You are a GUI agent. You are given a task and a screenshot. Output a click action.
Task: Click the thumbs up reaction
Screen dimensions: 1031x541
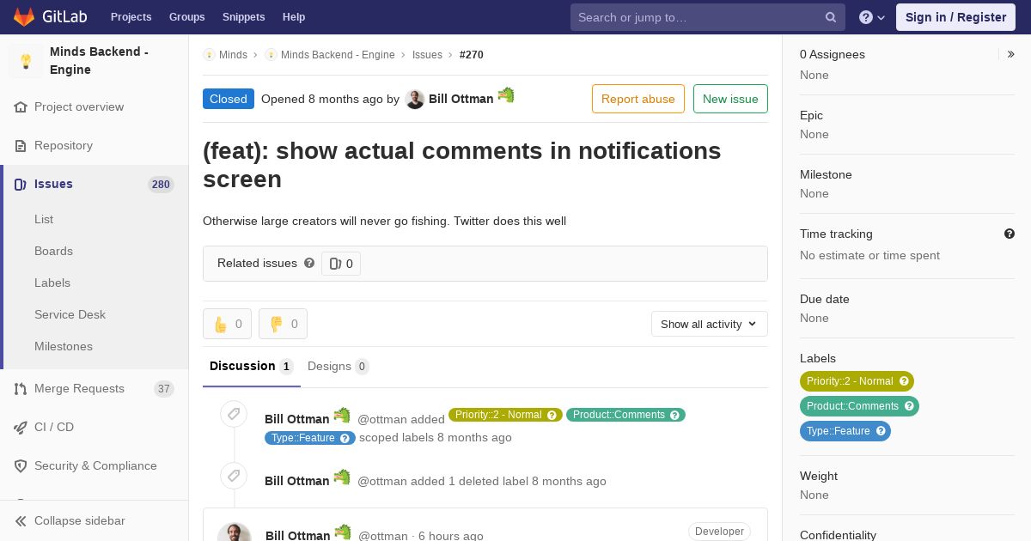click(x=227, y=324)
